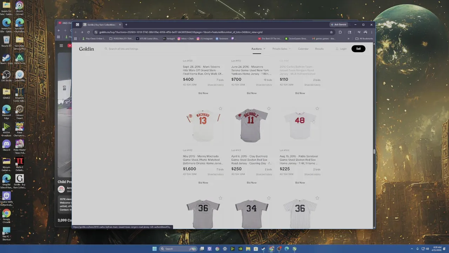Open the Machado #13 jersey thumbnail
449x253 pixels.
point(203,126)
